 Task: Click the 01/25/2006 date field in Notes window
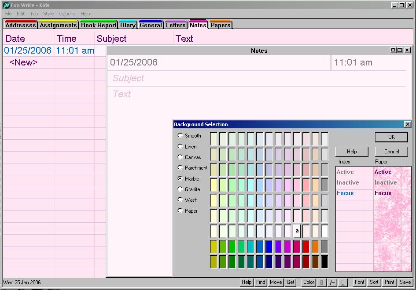coord(219,63)
